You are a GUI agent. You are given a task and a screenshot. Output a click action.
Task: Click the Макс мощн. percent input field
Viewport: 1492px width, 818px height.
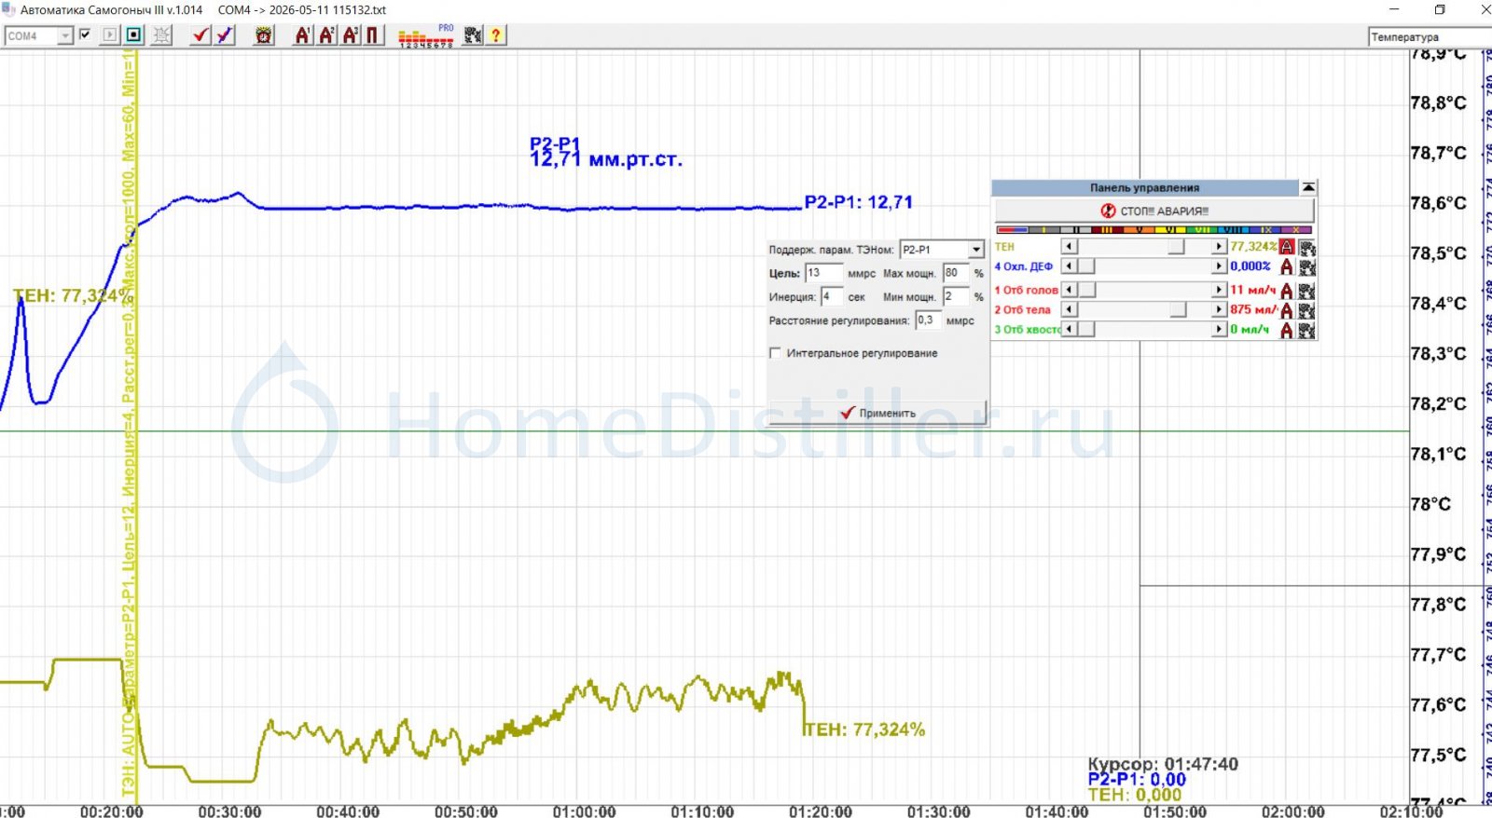[x=956, y=273]
